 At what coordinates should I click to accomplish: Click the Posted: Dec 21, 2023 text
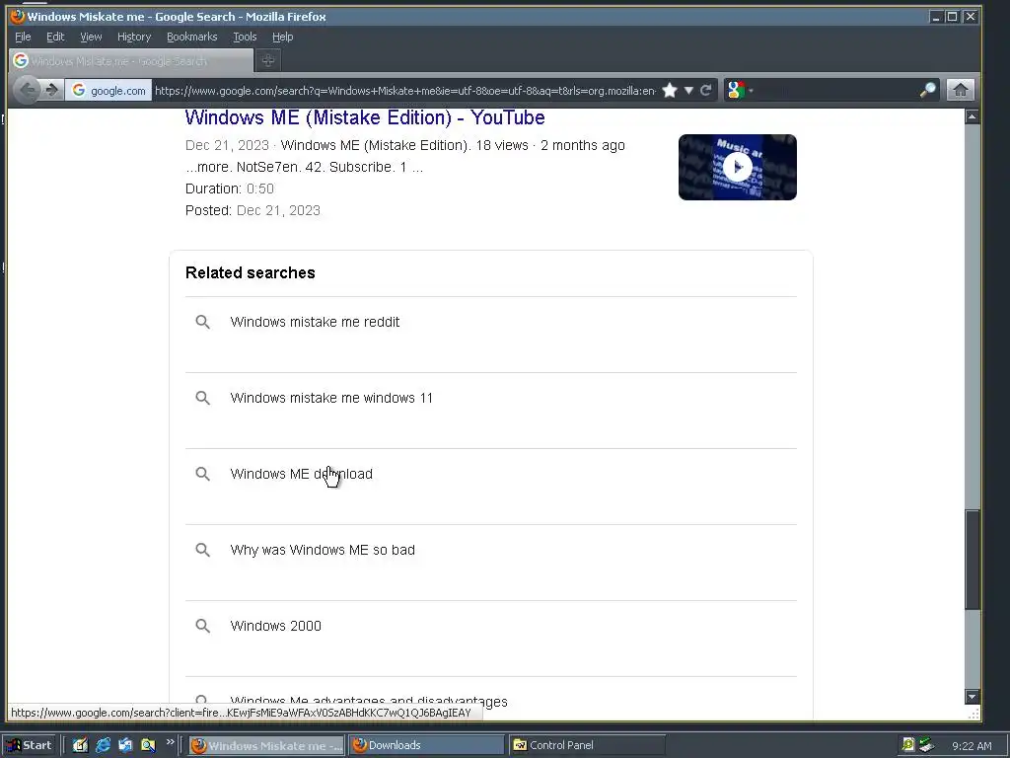(252, 211)
